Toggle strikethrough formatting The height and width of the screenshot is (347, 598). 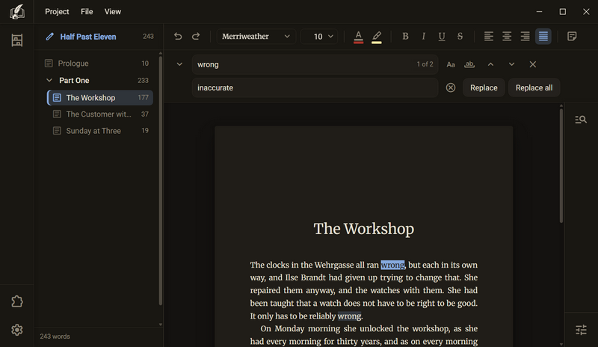coord(460,36)
